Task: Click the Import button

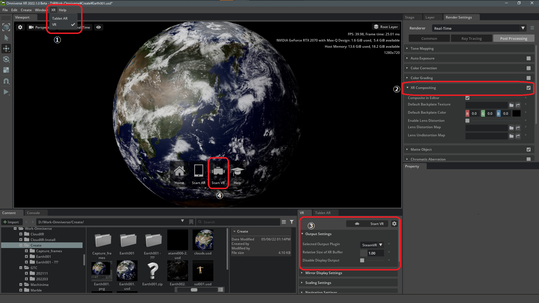Action: coord(11,222)
